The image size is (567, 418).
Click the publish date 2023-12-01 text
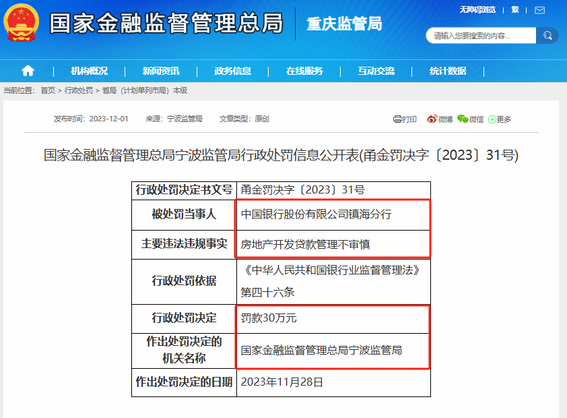(108, 119)
